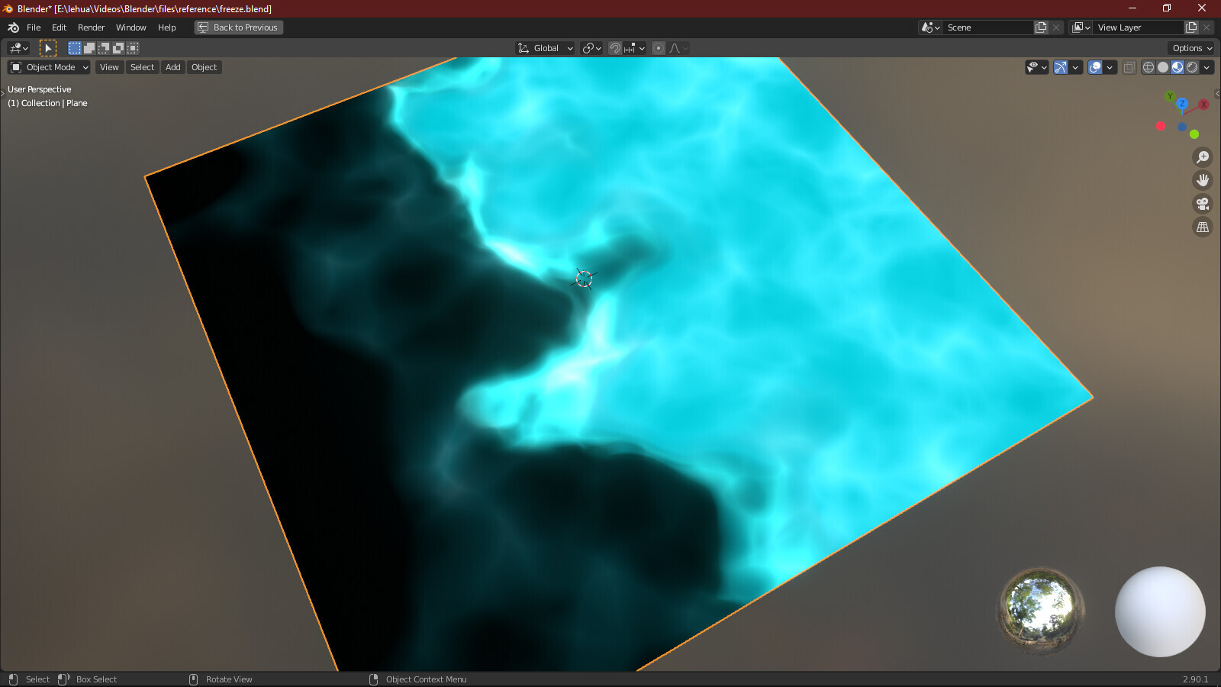Open the Transform Orientation Global dropdown
The height and width of the screenshot is (687, 1221).
[x=543, y=47]
